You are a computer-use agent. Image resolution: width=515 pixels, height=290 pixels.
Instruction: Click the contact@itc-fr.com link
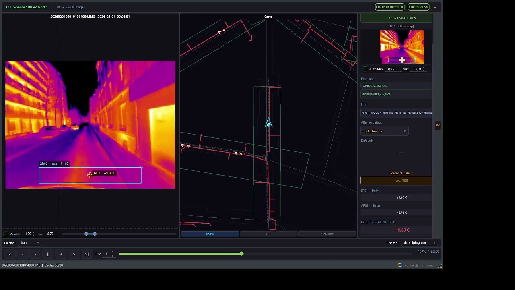[x=419, y=265]
